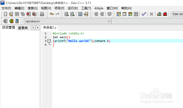Click the Close file icon
This screenshot has width=183, height=108.
tap(28, 14)
